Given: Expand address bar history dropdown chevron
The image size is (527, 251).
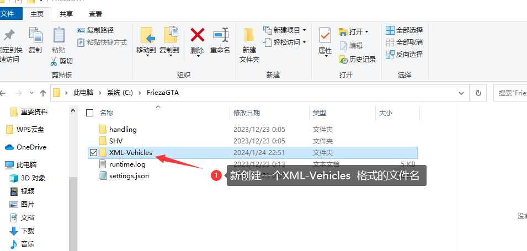Looking at the screenshot, I should click(x=461, y=93).
